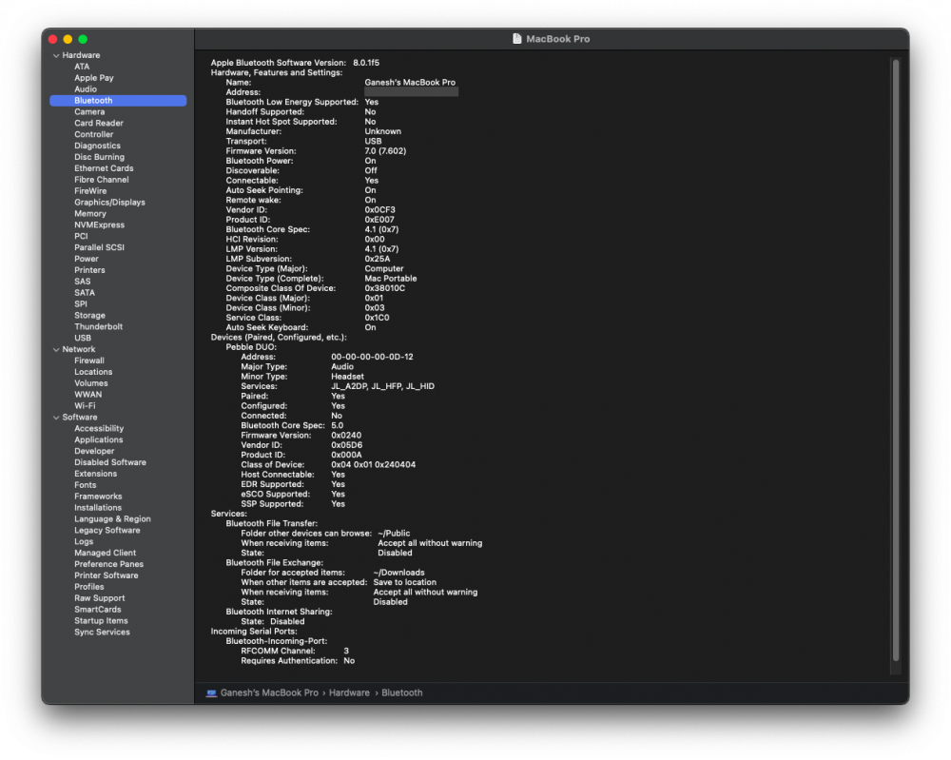This screenshot has height=760, width=951.
Task: Select Accessibility under Software
Action: (99, 429)
